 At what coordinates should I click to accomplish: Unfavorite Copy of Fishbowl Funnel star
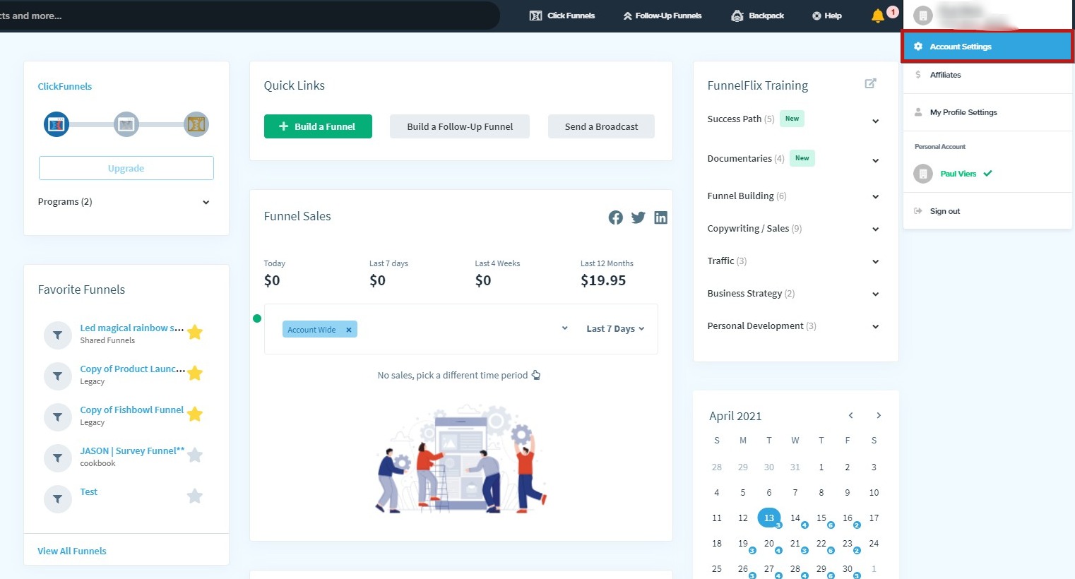pyautogui.click(x=196, y=414)
